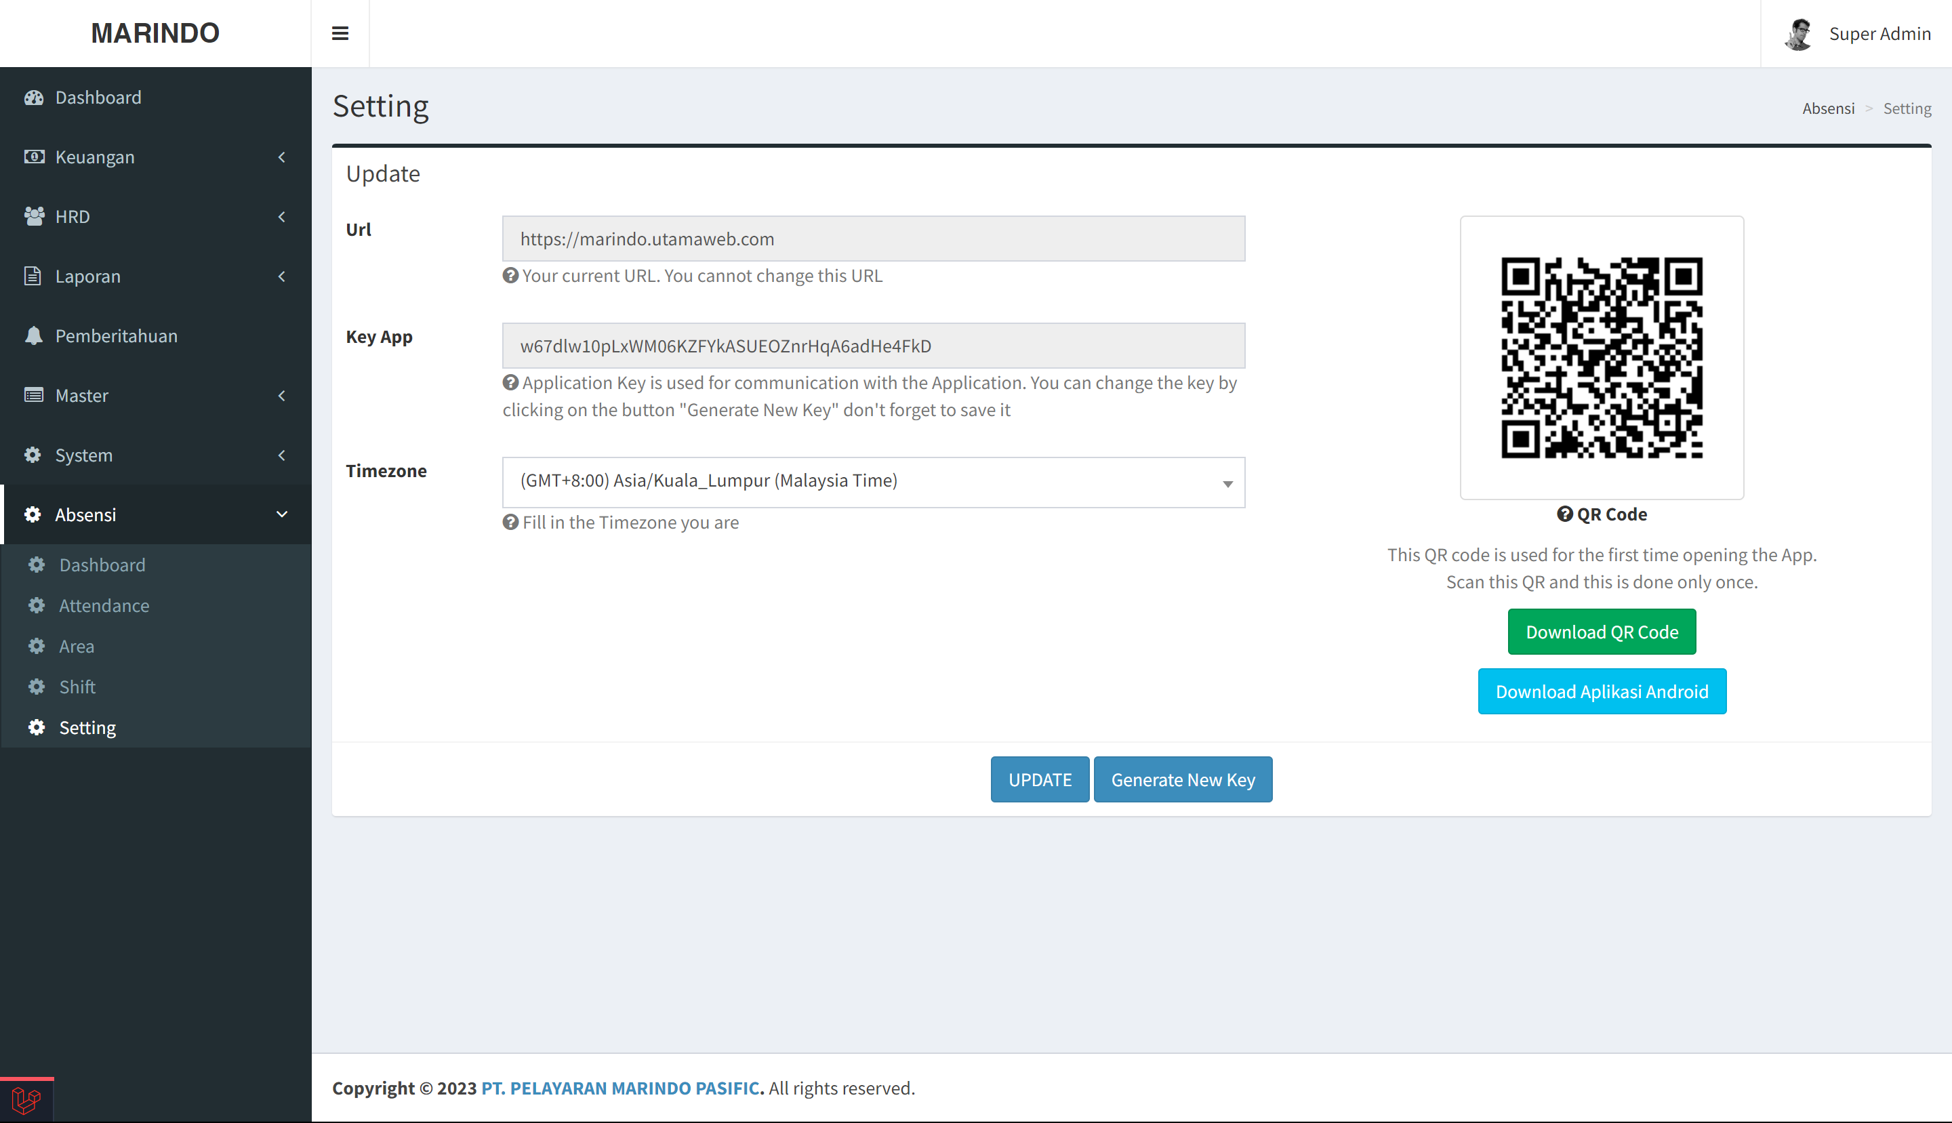Click the Keuangan money icon

click(34, 157)
